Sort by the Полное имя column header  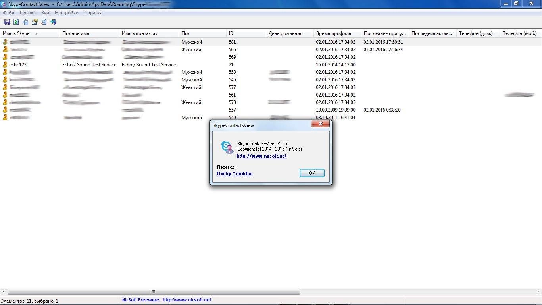click(x=89, y=33)
